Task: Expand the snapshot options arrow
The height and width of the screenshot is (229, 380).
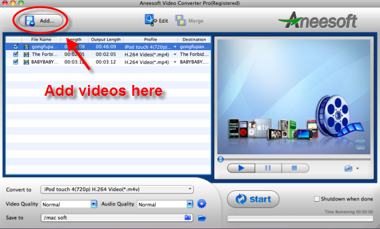Action: point(357,168)
